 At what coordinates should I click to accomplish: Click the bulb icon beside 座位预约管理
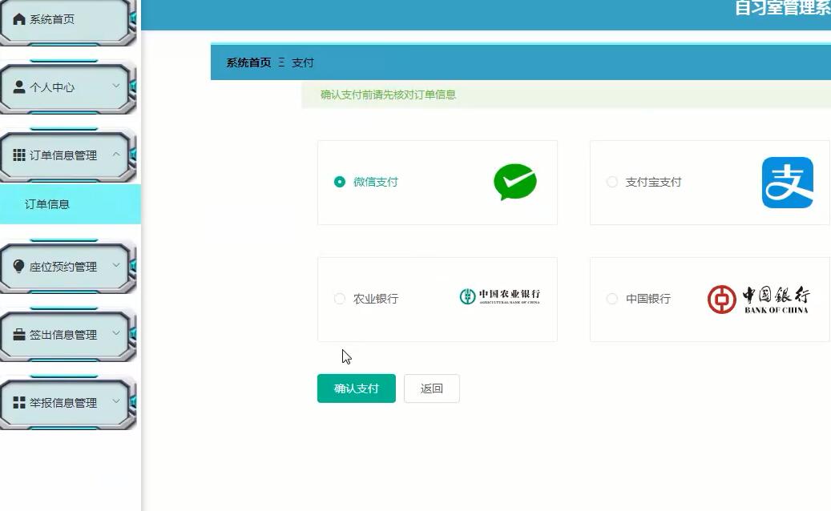[x=18, y=267]
